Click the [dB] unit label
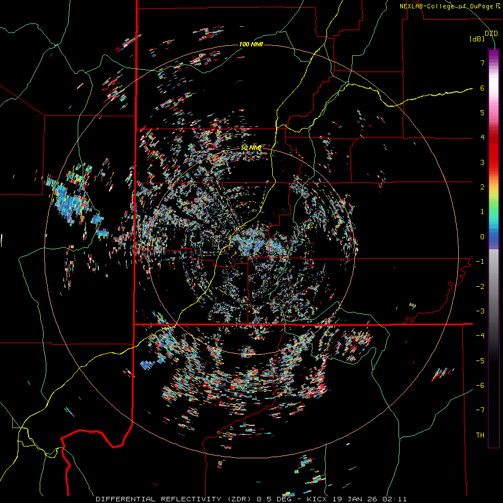This screenshot has width=503, height=503. pos(477,39)
